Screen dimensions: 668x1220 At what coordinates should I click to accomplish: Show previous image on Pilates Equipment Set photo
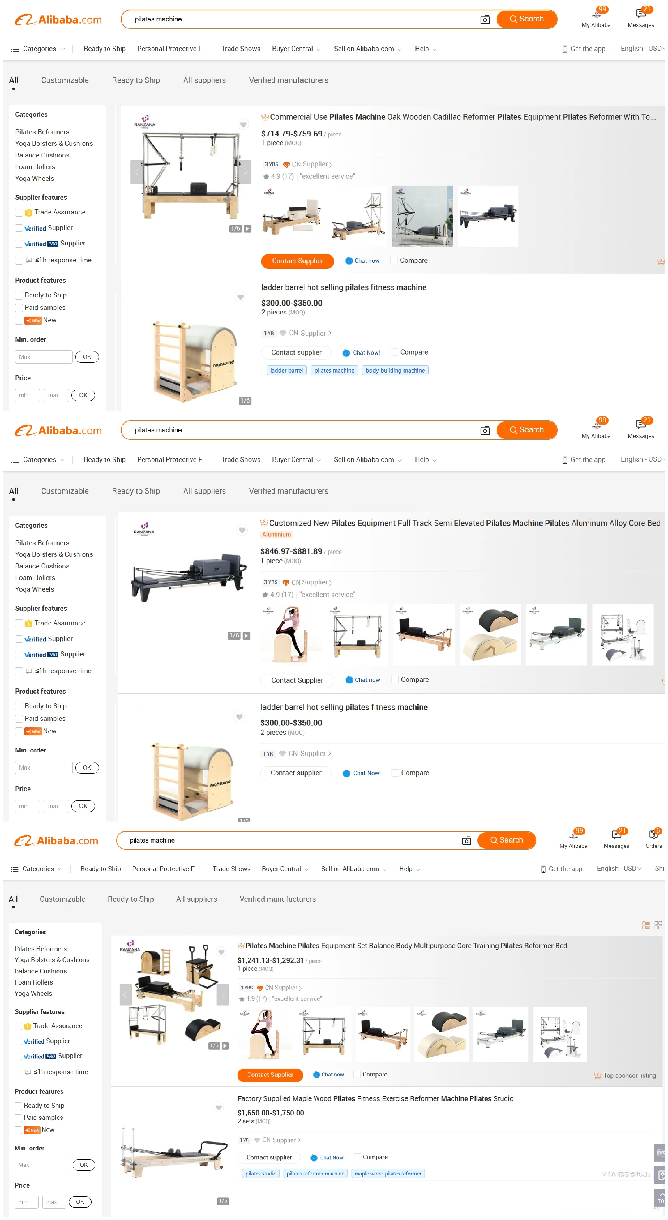[125, 994]
